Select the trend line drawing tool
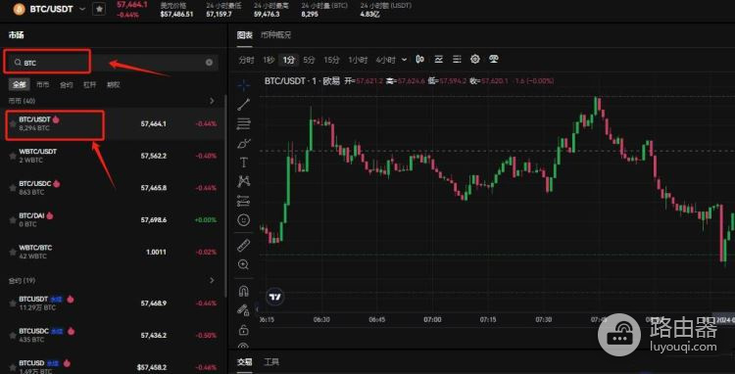The height and width of the screenshot is (374, 735). (244, 105)
